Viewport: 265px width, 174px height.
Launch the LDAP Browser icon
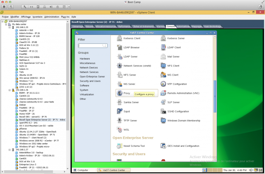pos(119,48)
